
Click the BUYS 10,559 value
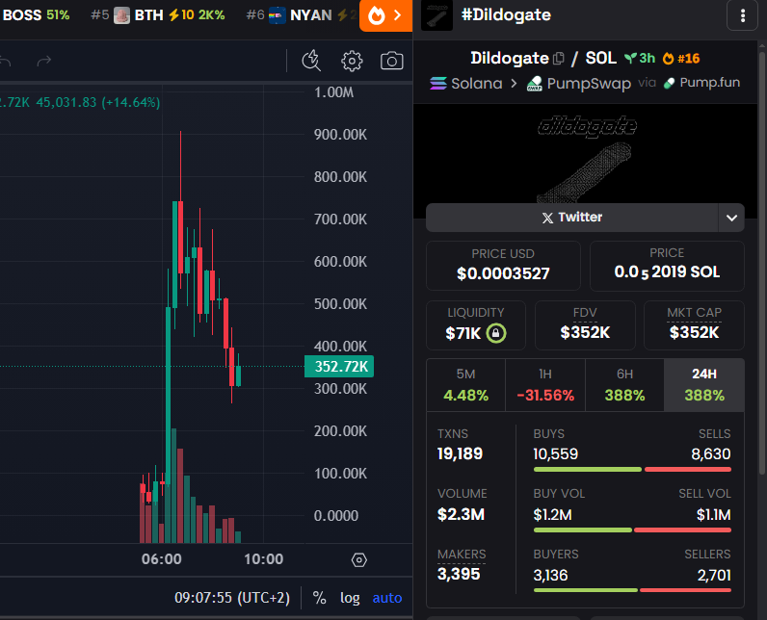coord(556,454)
